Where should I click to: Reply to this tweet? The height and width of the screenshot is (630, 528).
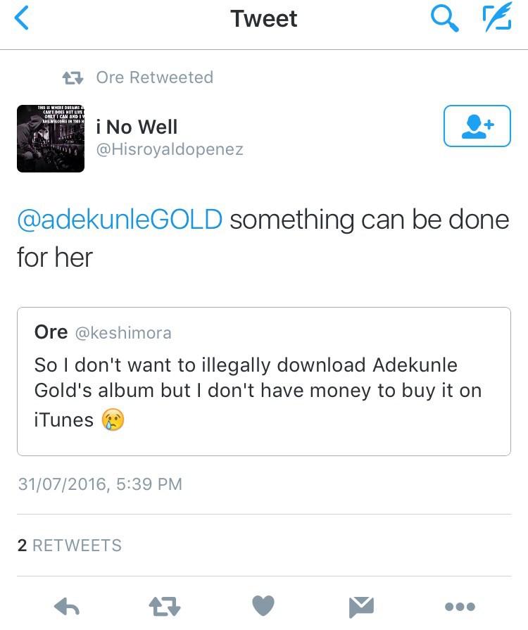pos(67,606)
